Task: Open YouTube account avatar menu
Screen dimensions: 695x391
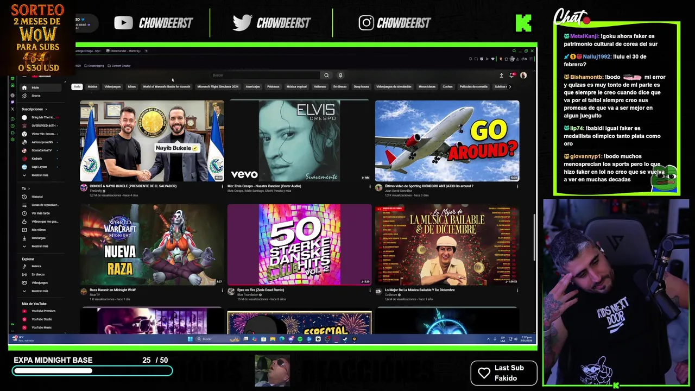Action: click(523, 75)
